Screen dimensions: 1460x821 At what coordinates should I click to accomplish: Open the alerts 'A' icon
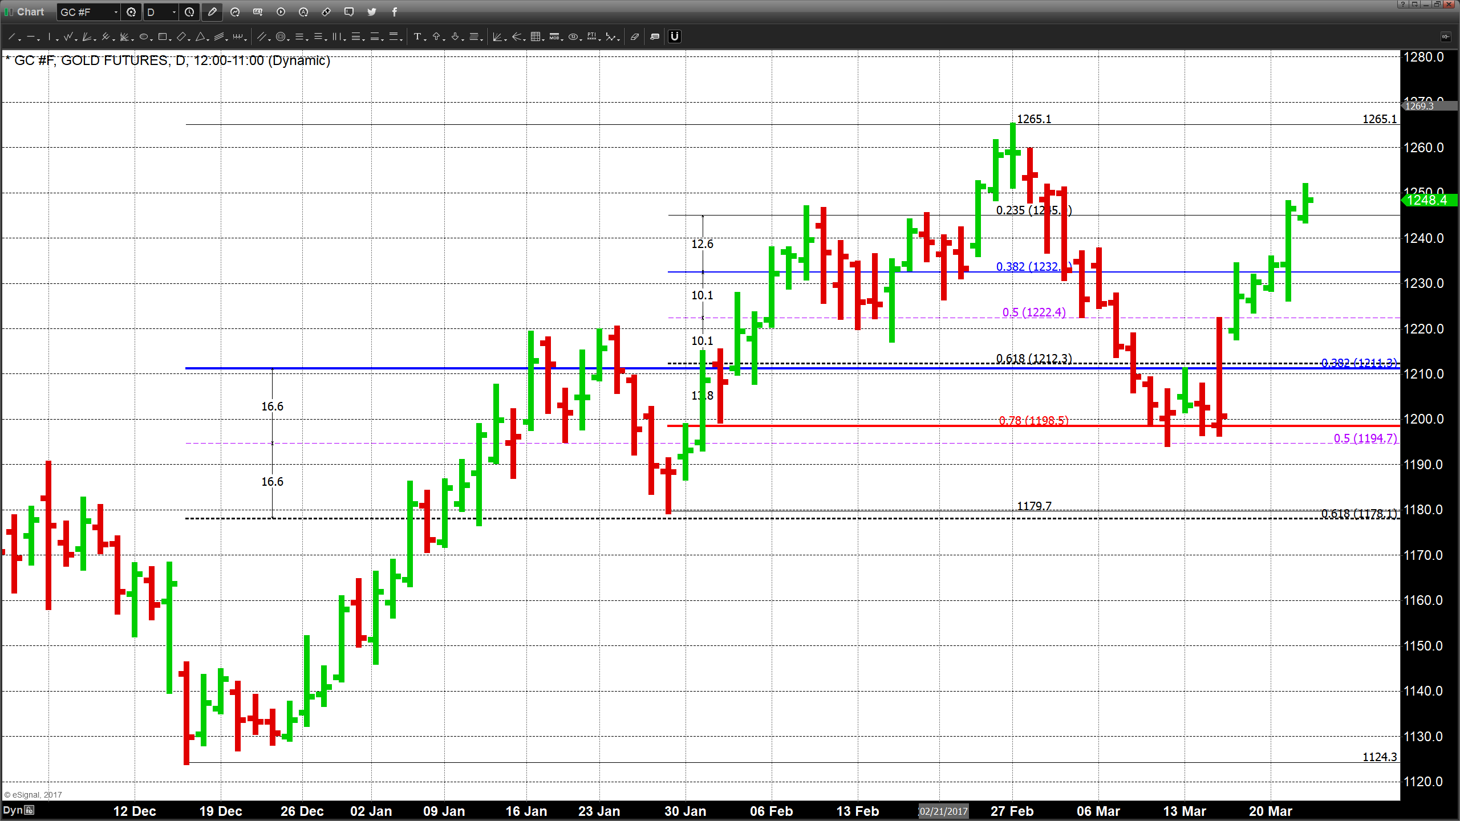pos(303,12)
